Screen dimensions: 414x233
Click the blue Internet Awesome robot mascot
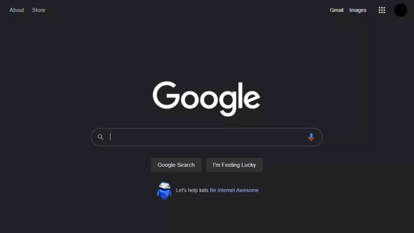(x=164, y=191)
